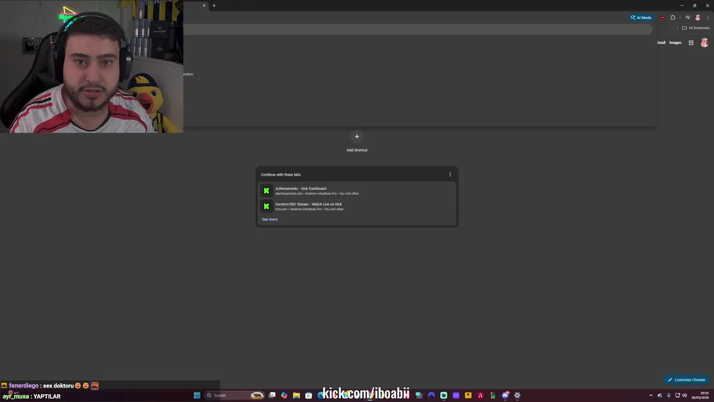Open Task View on the taskbar
This screenshot has width=714, height=402.
pos(272,395)
